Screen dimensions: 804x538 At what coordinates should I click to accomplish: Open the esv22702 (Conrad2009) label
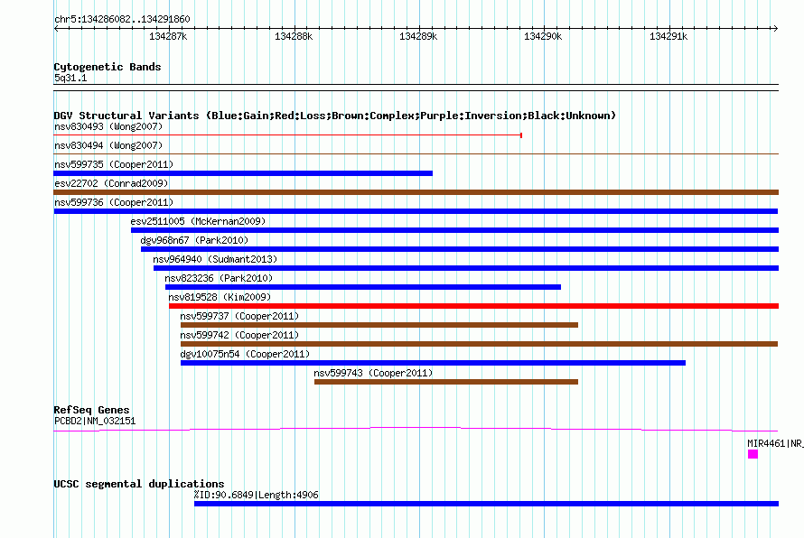pyautogui.click(x=111, y=183)
